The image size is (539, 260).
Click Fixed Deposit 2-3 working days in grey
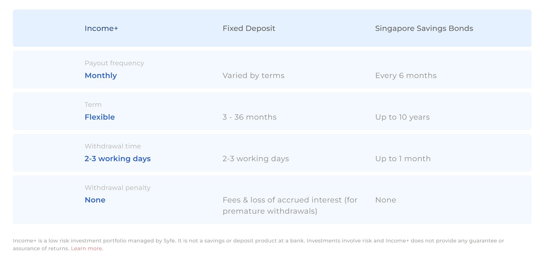(255, 159)
